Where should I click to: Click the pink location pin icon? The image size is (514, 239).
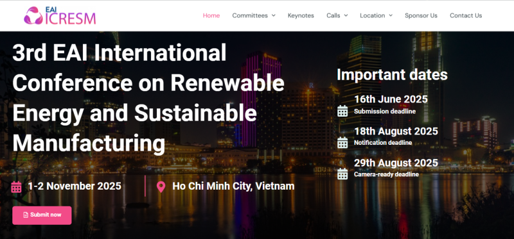(161, 187)
